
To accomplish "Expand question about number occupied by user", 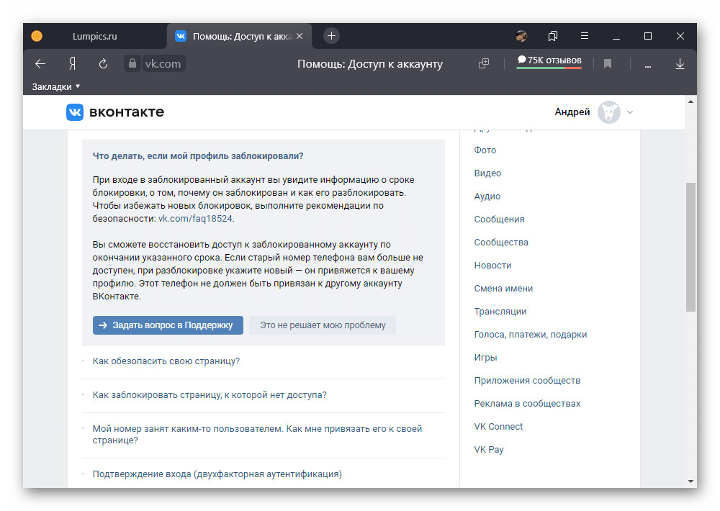I will click(x=257, y=434).
